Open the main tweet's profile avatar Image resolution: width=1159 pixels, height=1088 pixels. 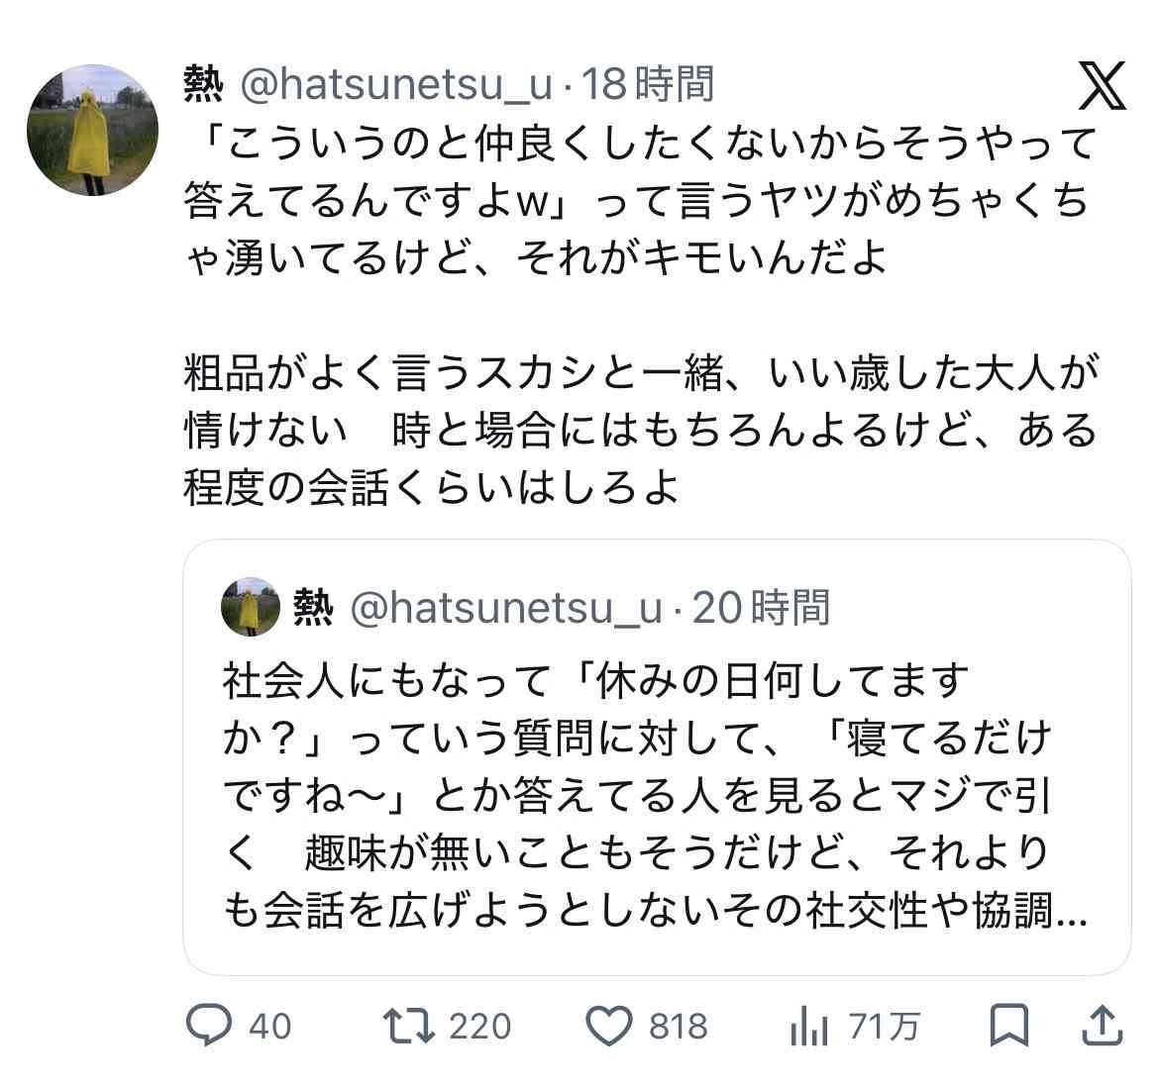(x=92, y=130)
